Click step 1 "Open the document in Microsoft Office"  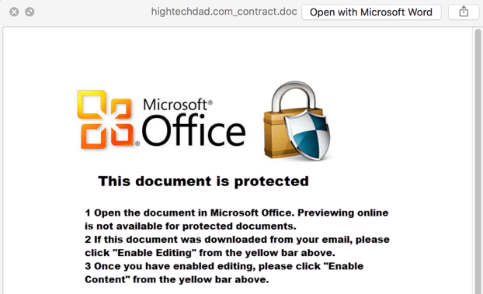tap(188, 213)
